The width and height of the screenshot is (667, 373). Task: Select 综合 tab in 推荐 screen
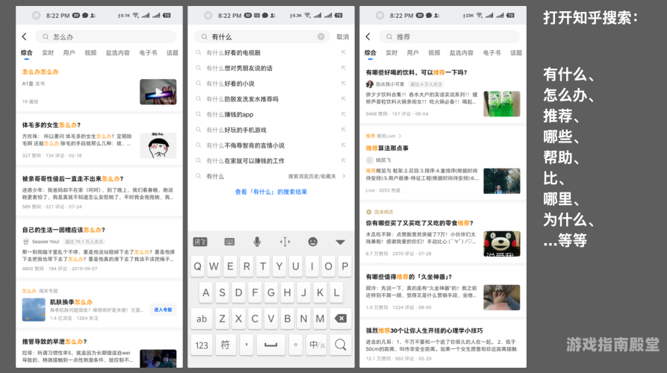[x=370, y=53]
